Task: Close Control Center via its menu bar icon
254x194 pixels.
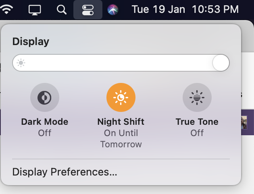Action: pos(88,10)
